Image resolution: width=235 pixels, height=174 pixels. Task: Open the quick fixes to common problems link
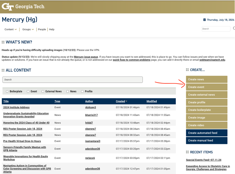132,60
